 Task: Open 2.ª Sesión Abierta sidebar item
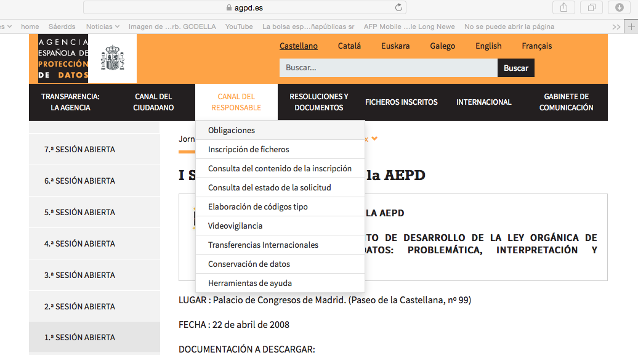point(94,306)
